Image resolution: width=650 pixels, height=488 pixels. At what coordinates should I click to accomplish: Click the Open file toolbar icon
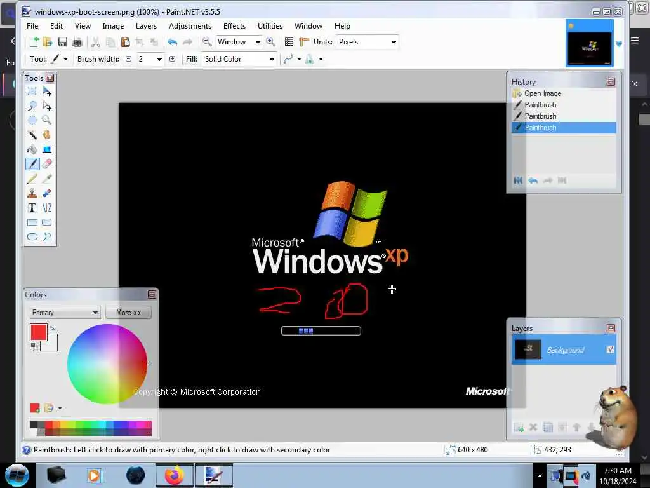click(x=48, y=41)
